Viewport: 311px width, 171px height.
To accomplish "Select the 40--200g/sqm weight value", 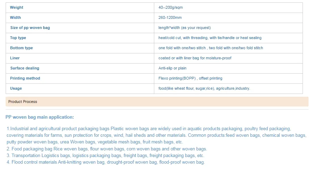I will (x=170, y=8).
